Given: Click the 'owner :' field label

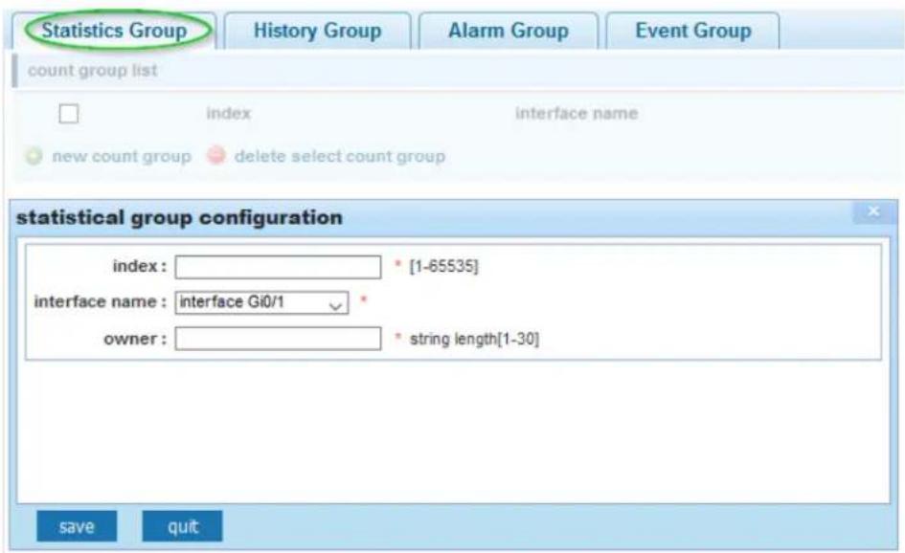Looking at the screenshot, I should [135, 339].
